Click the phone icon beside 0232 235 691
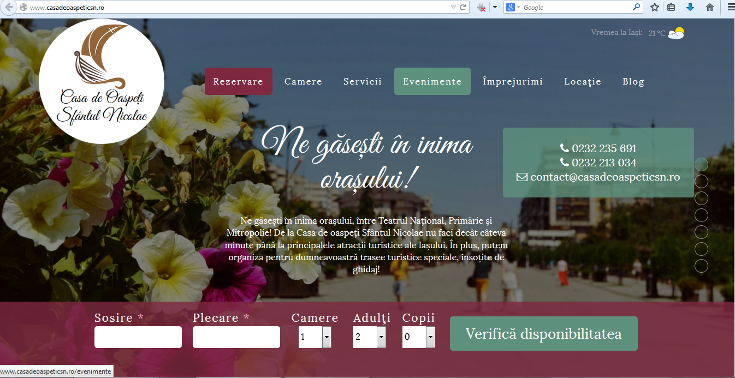The image size is (735, 378). 564,148
